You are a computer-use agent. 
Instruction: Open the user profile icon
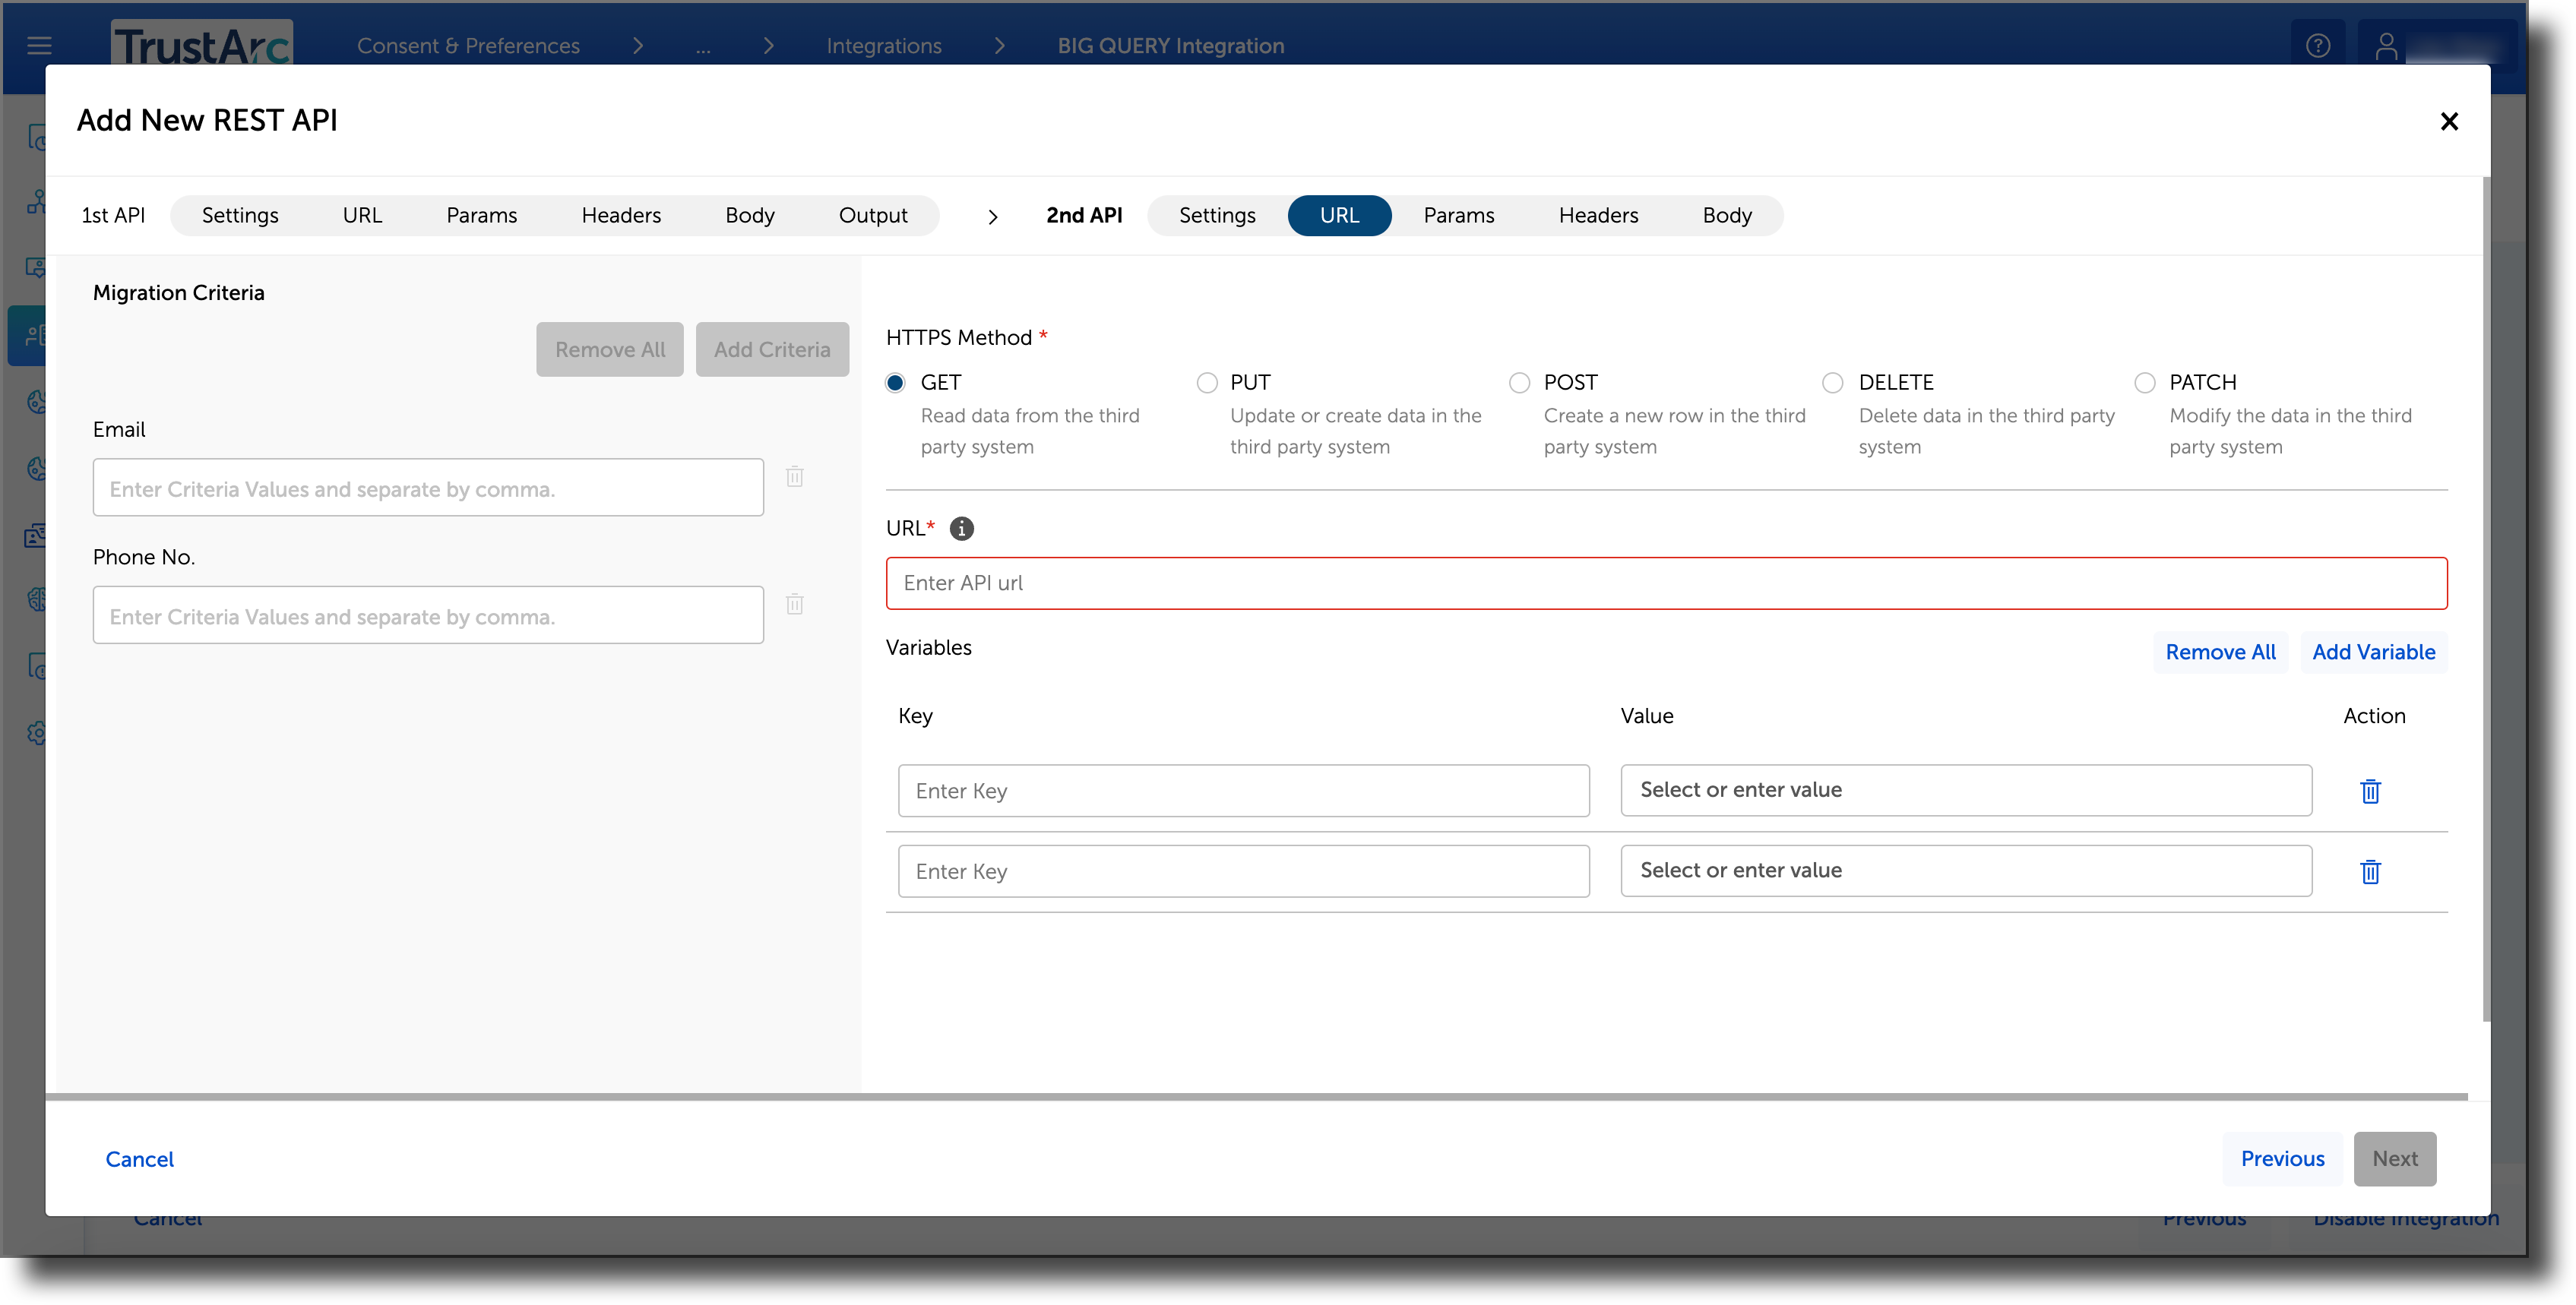(x=2386, y=46)
